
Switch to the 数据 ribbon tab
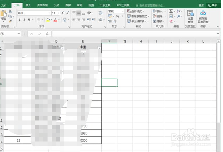[68, 5]
